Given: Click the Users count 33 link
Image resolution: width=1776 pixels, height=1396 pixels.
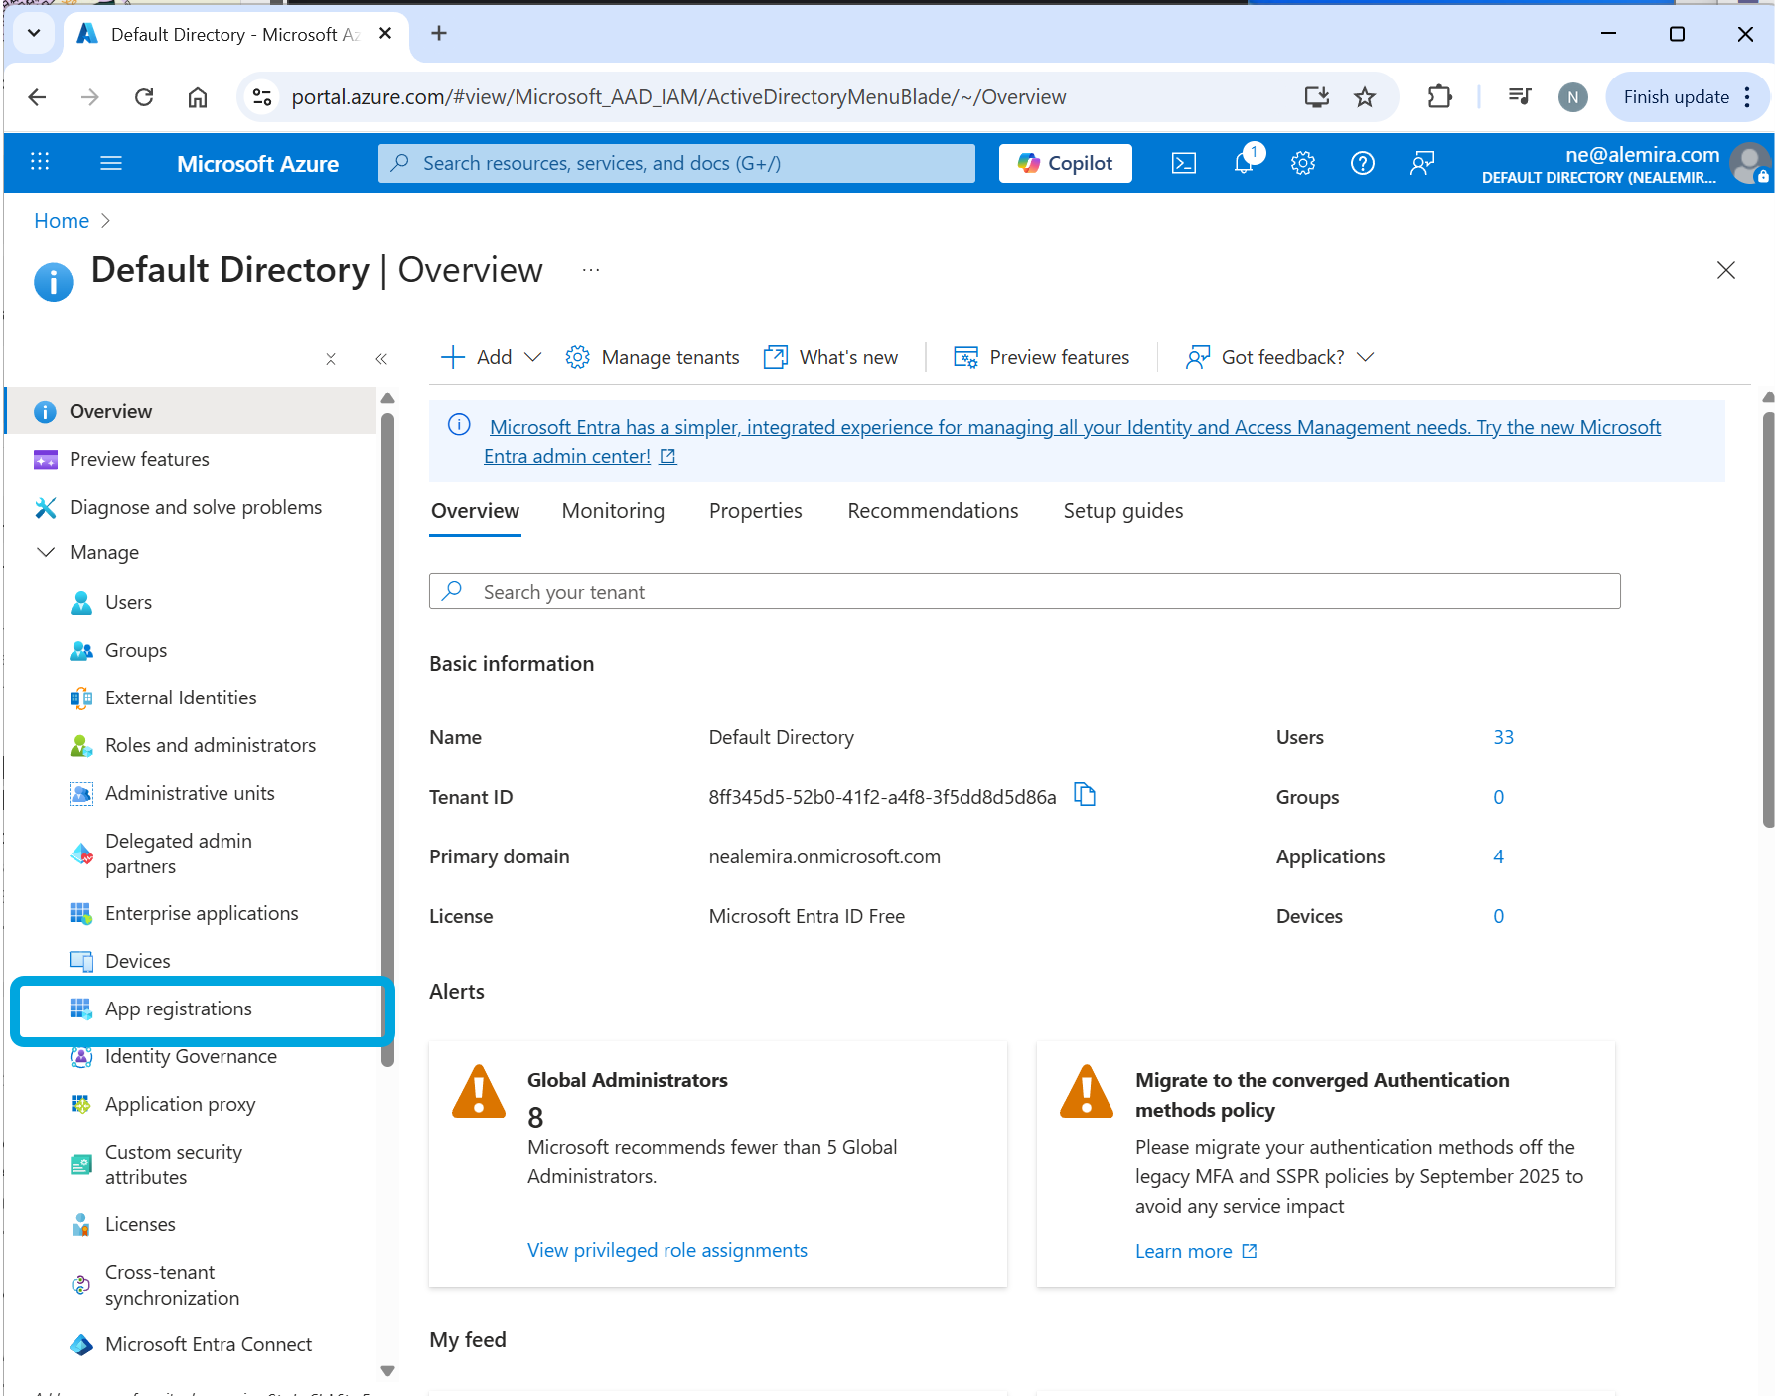Looking at the screenshot, I should click(x=1503, y=737).
